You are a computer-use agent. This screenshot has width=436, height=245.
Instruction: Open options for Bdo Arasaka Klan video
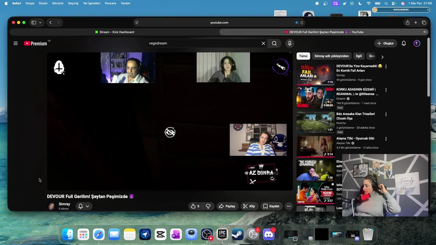click(x=386, y=114)
